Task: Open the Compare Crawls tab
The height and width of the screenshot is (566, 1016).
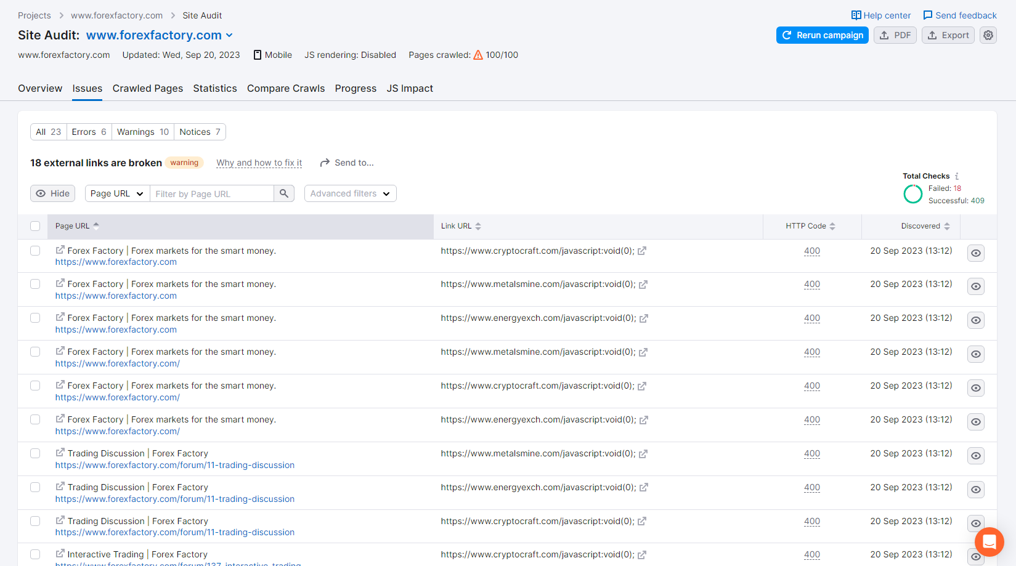Action: point(286,89)
